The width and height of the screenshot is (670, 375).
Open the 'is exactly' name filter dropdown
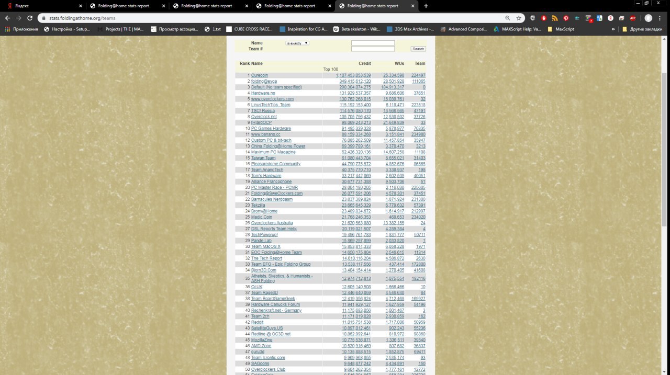tap(297, 43)
